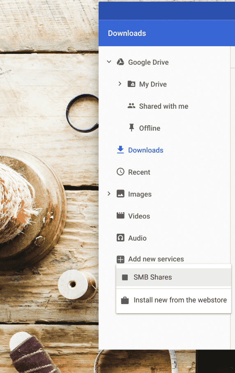
Task: Click the Videos clapperboard icon
Action: coord(120,216)
